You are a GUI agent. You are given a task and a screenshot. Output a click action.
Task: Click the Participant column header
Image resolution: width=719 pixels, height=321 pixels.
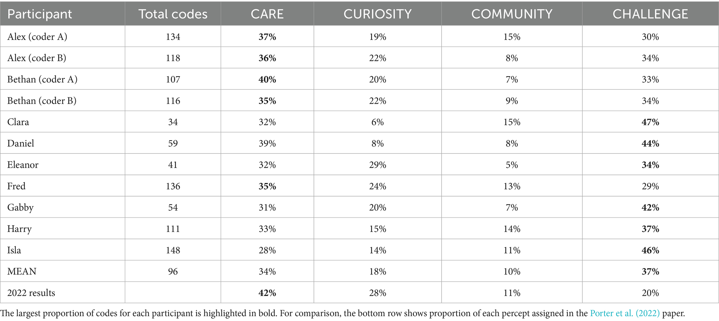point(40,14)
